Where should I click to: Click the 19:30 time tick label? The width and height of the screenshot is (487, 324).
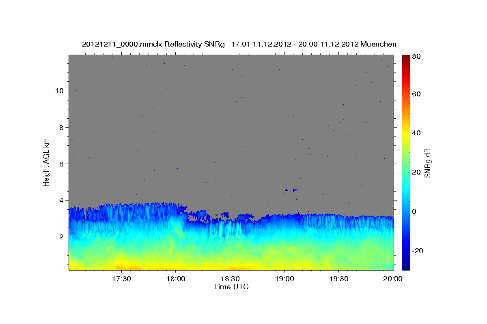[338, 279]
